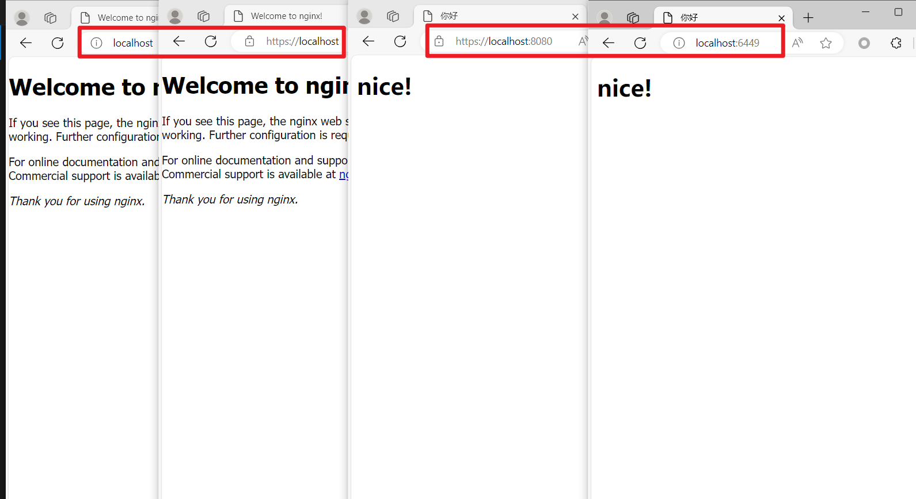Click site info icon beside localhost:6449
916x499 pixels.
click(x=679, y=43)
